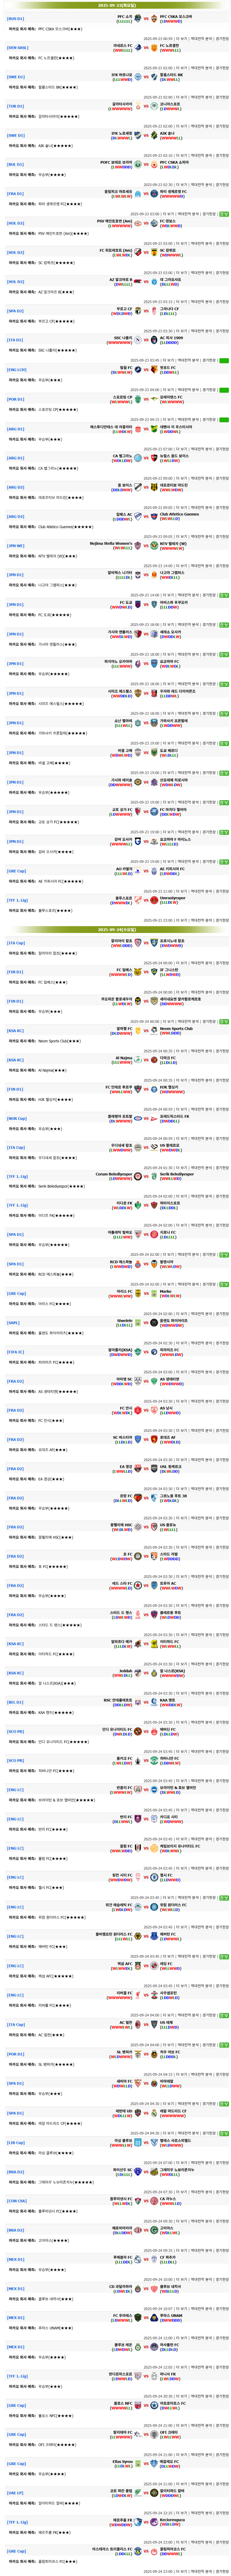The image size is (231, 2576).
Task: Click the Al Najma team crest
Action: click(x=138, y=1059)
